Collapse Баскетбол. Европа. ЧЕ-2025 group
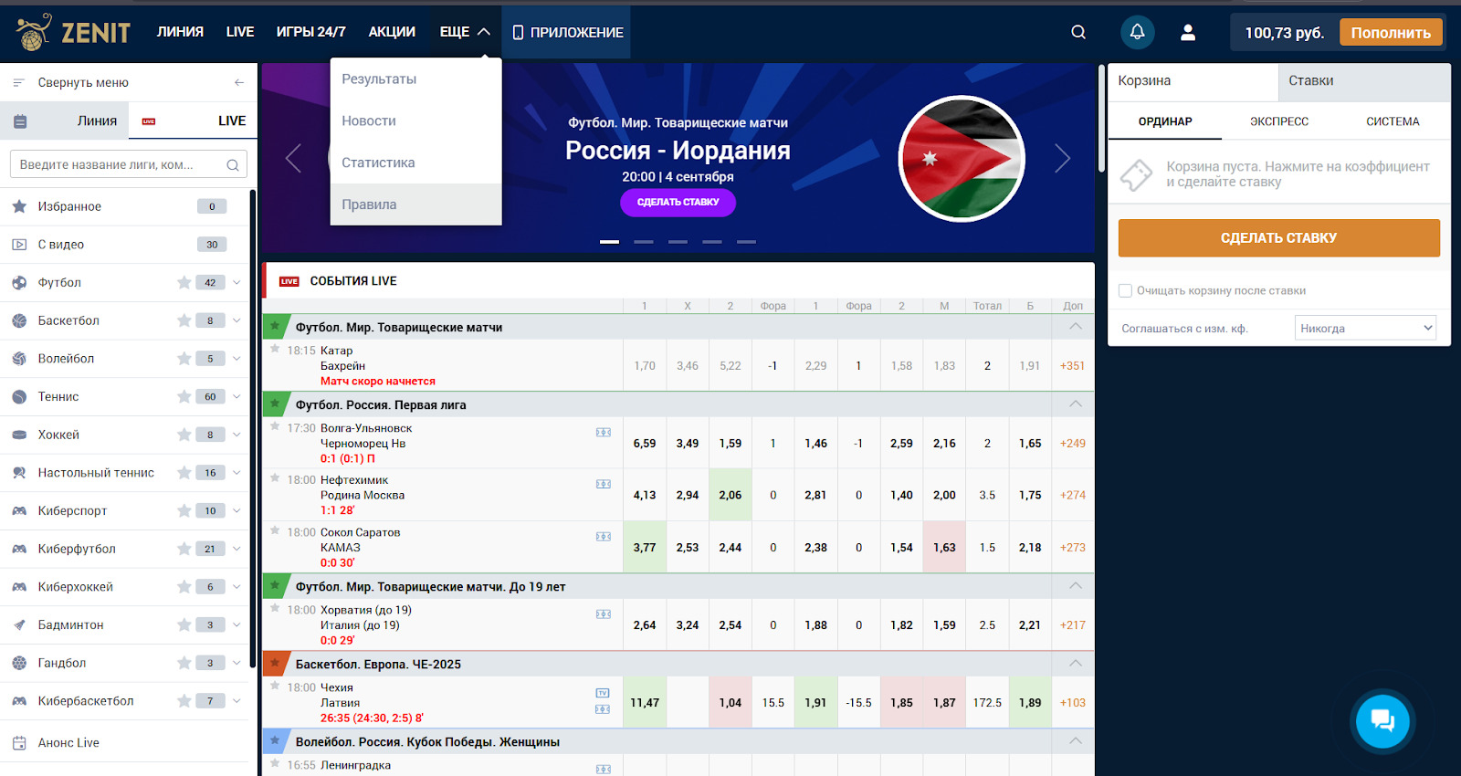1461x776 pixels. (x=1076, y=664)
